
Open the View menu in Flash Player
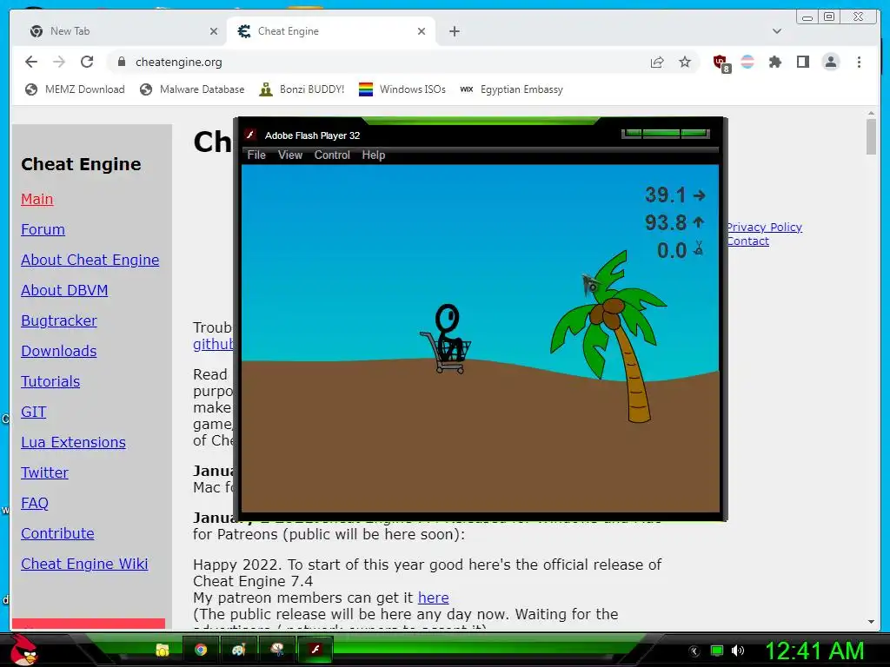(289, 155)
